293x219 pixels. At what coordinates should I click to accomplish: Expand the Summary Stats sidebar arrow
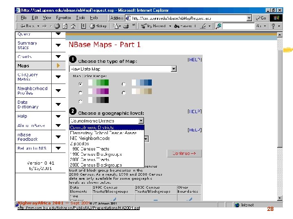pos(58,45)
